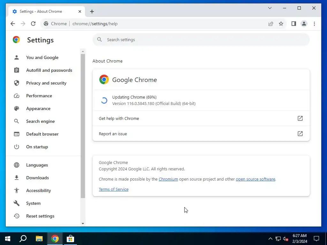The image size is (327, 245).
Task: Open the tab search chevron in title bar
Action: 270,8
